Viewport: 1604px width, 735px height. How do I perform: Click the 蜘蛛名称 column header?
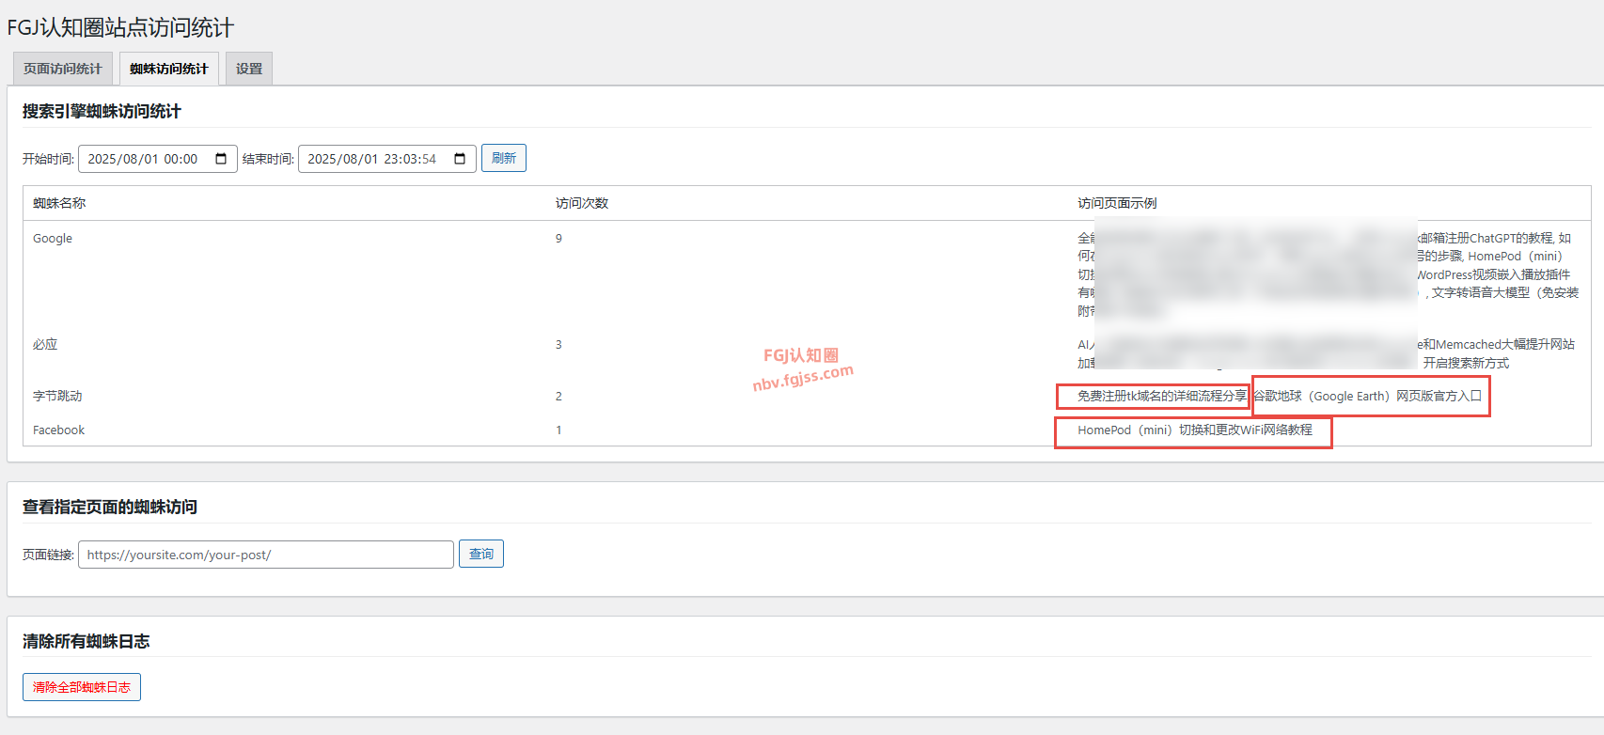click(x=59, y=203)
